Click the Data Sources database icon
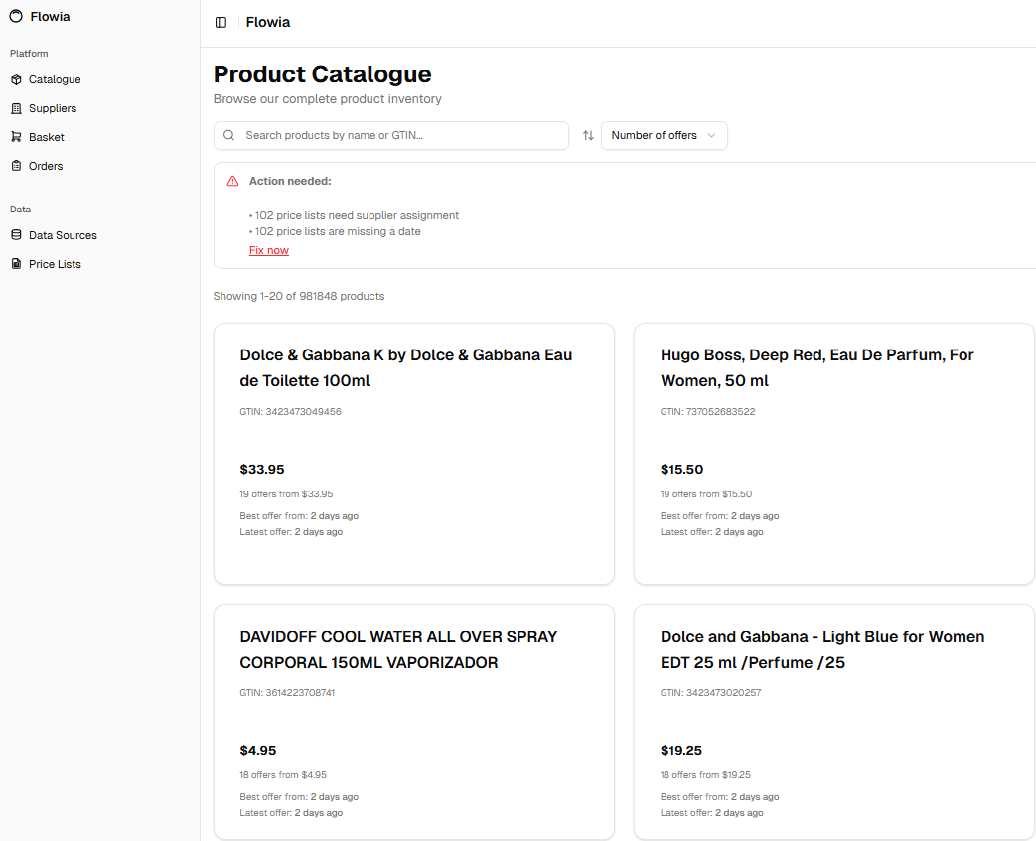 click(x=17, y=235)
